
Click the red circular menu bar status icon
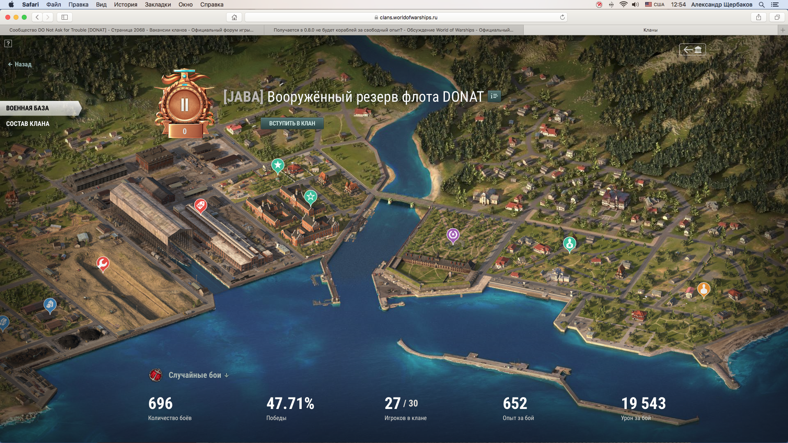[x=599, y=5]
